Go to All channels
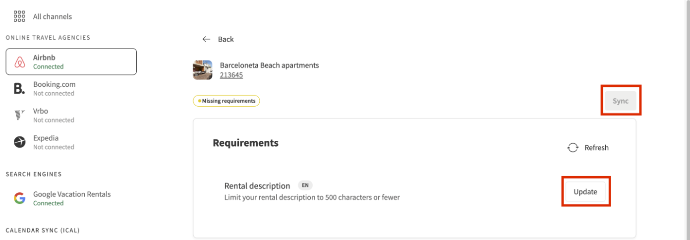 pos(52,16)
